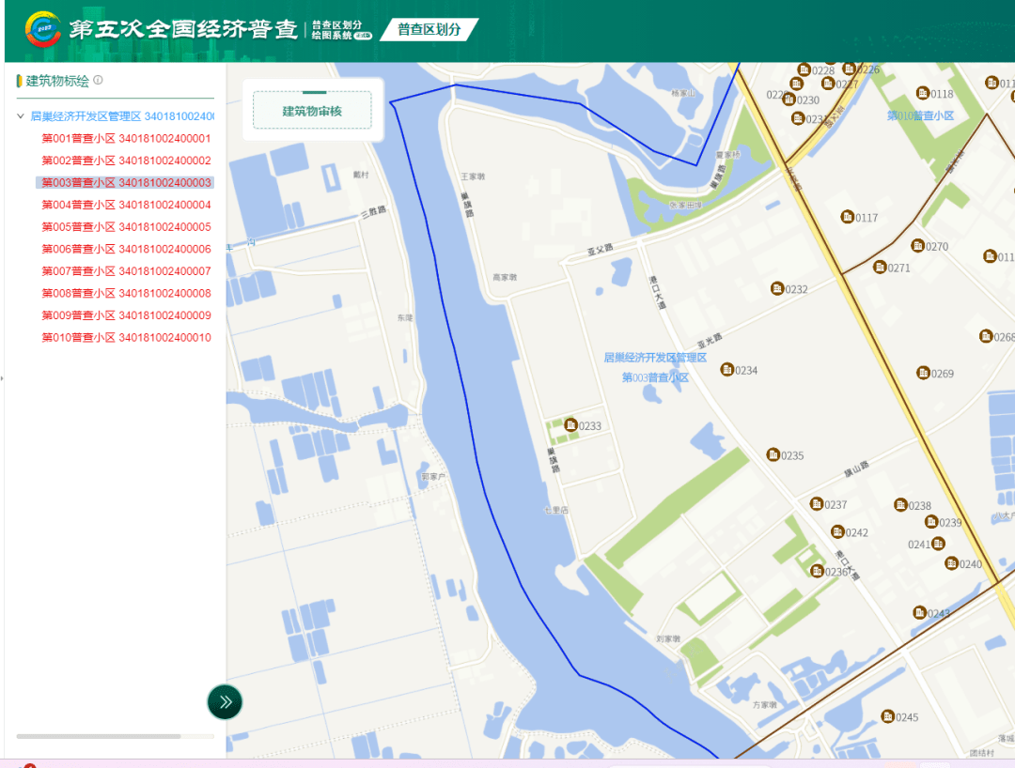Click building marker 0231

(x=798, y=118)
